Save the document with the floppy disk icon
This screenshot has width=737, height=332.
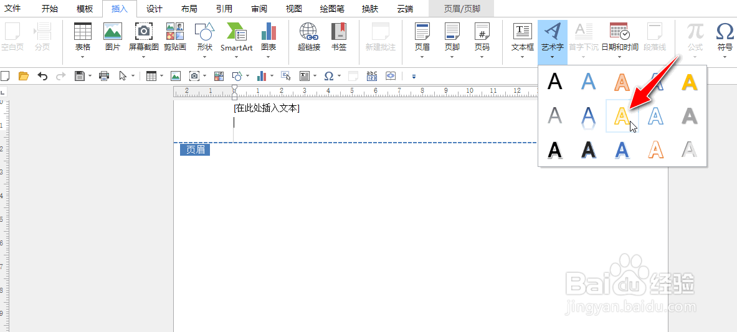pyautogui.click(x=80, y=76)
